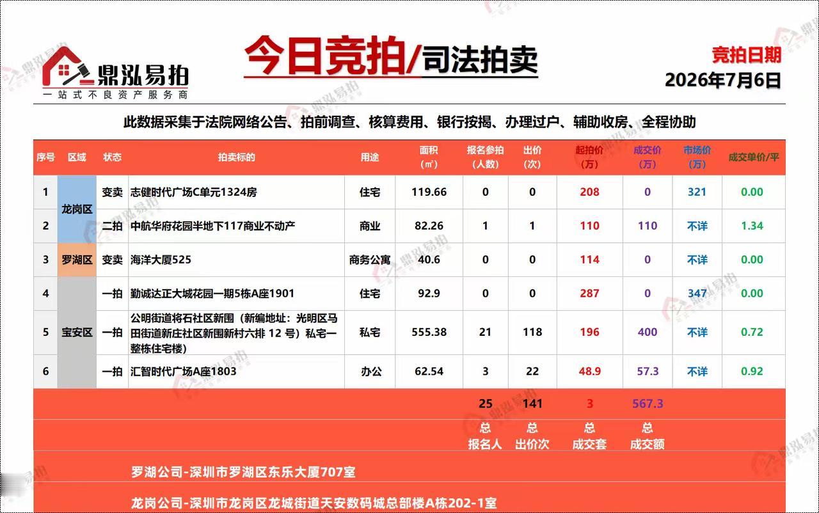Image resolution: width=819 pixels, height=513 pixels.
Task: Click the starting price 114
Action: click(589, 260)
